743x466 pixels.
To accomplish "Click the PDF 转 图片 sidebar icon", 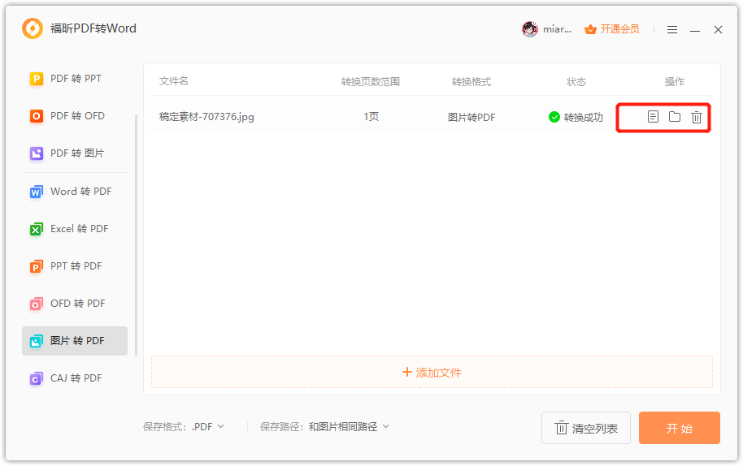I will (37, 153).
